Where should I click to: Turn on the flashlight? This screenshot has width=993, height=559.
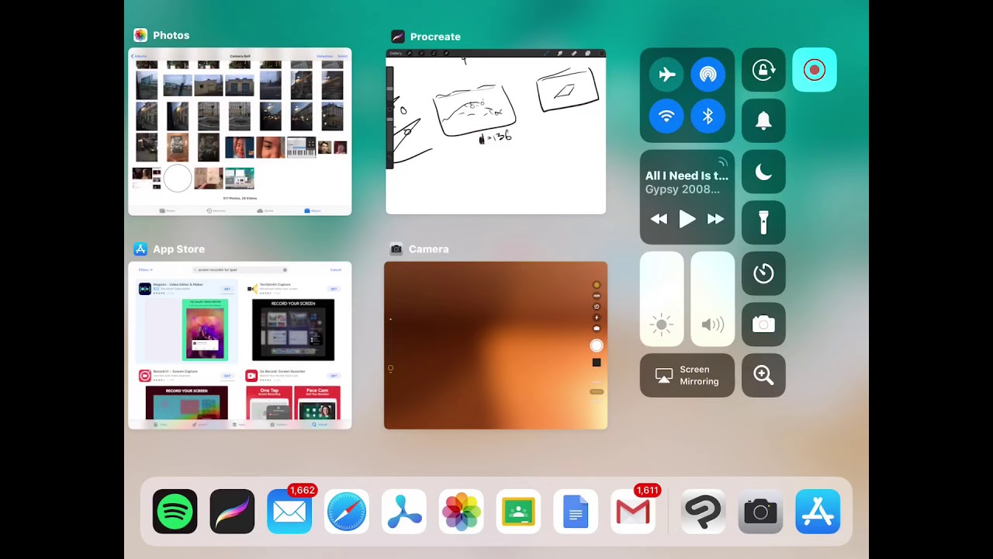763,222
